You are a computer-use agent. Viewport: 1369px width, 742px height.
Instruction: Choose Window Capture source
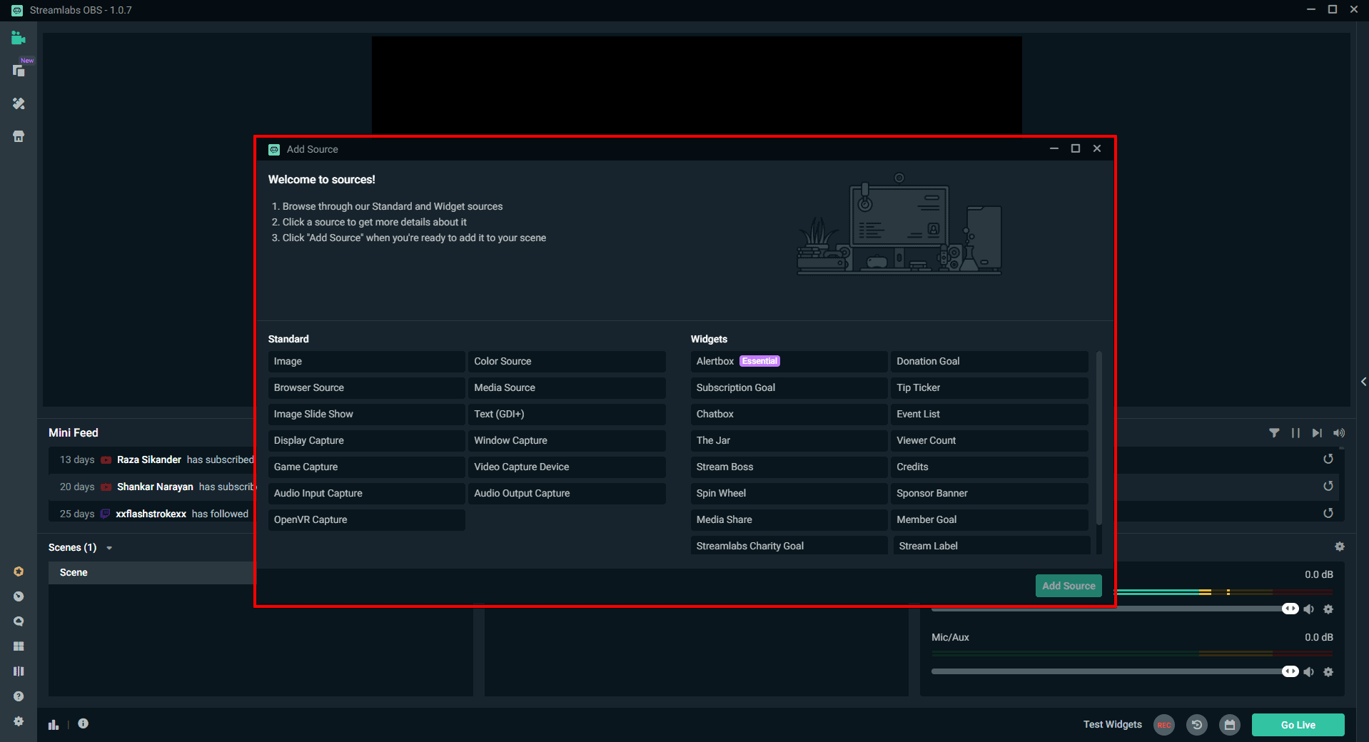(567, 441)
